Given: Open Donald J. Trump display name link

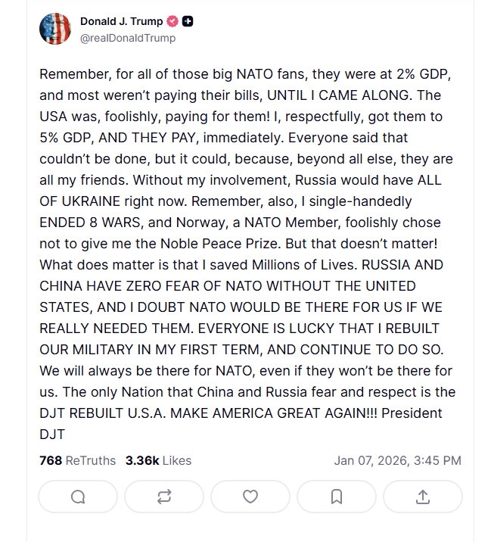Looking at the screenshot, I should 122,22.
